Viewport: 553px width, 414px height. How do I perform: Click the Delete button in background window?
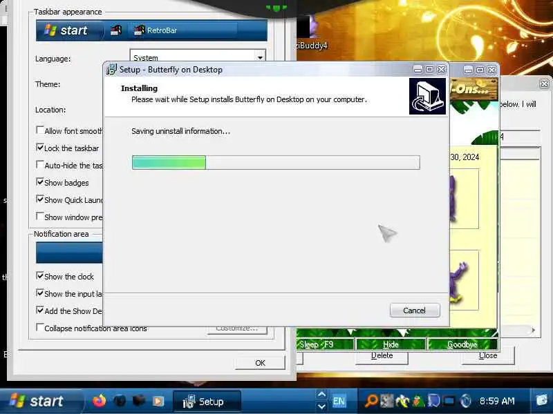382,356
